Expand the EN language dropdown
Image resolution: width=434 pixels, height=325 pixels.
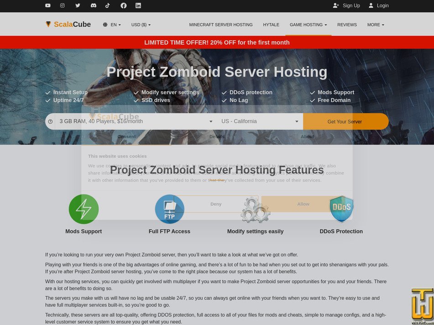pyautogui.click(x=112, y=25)
